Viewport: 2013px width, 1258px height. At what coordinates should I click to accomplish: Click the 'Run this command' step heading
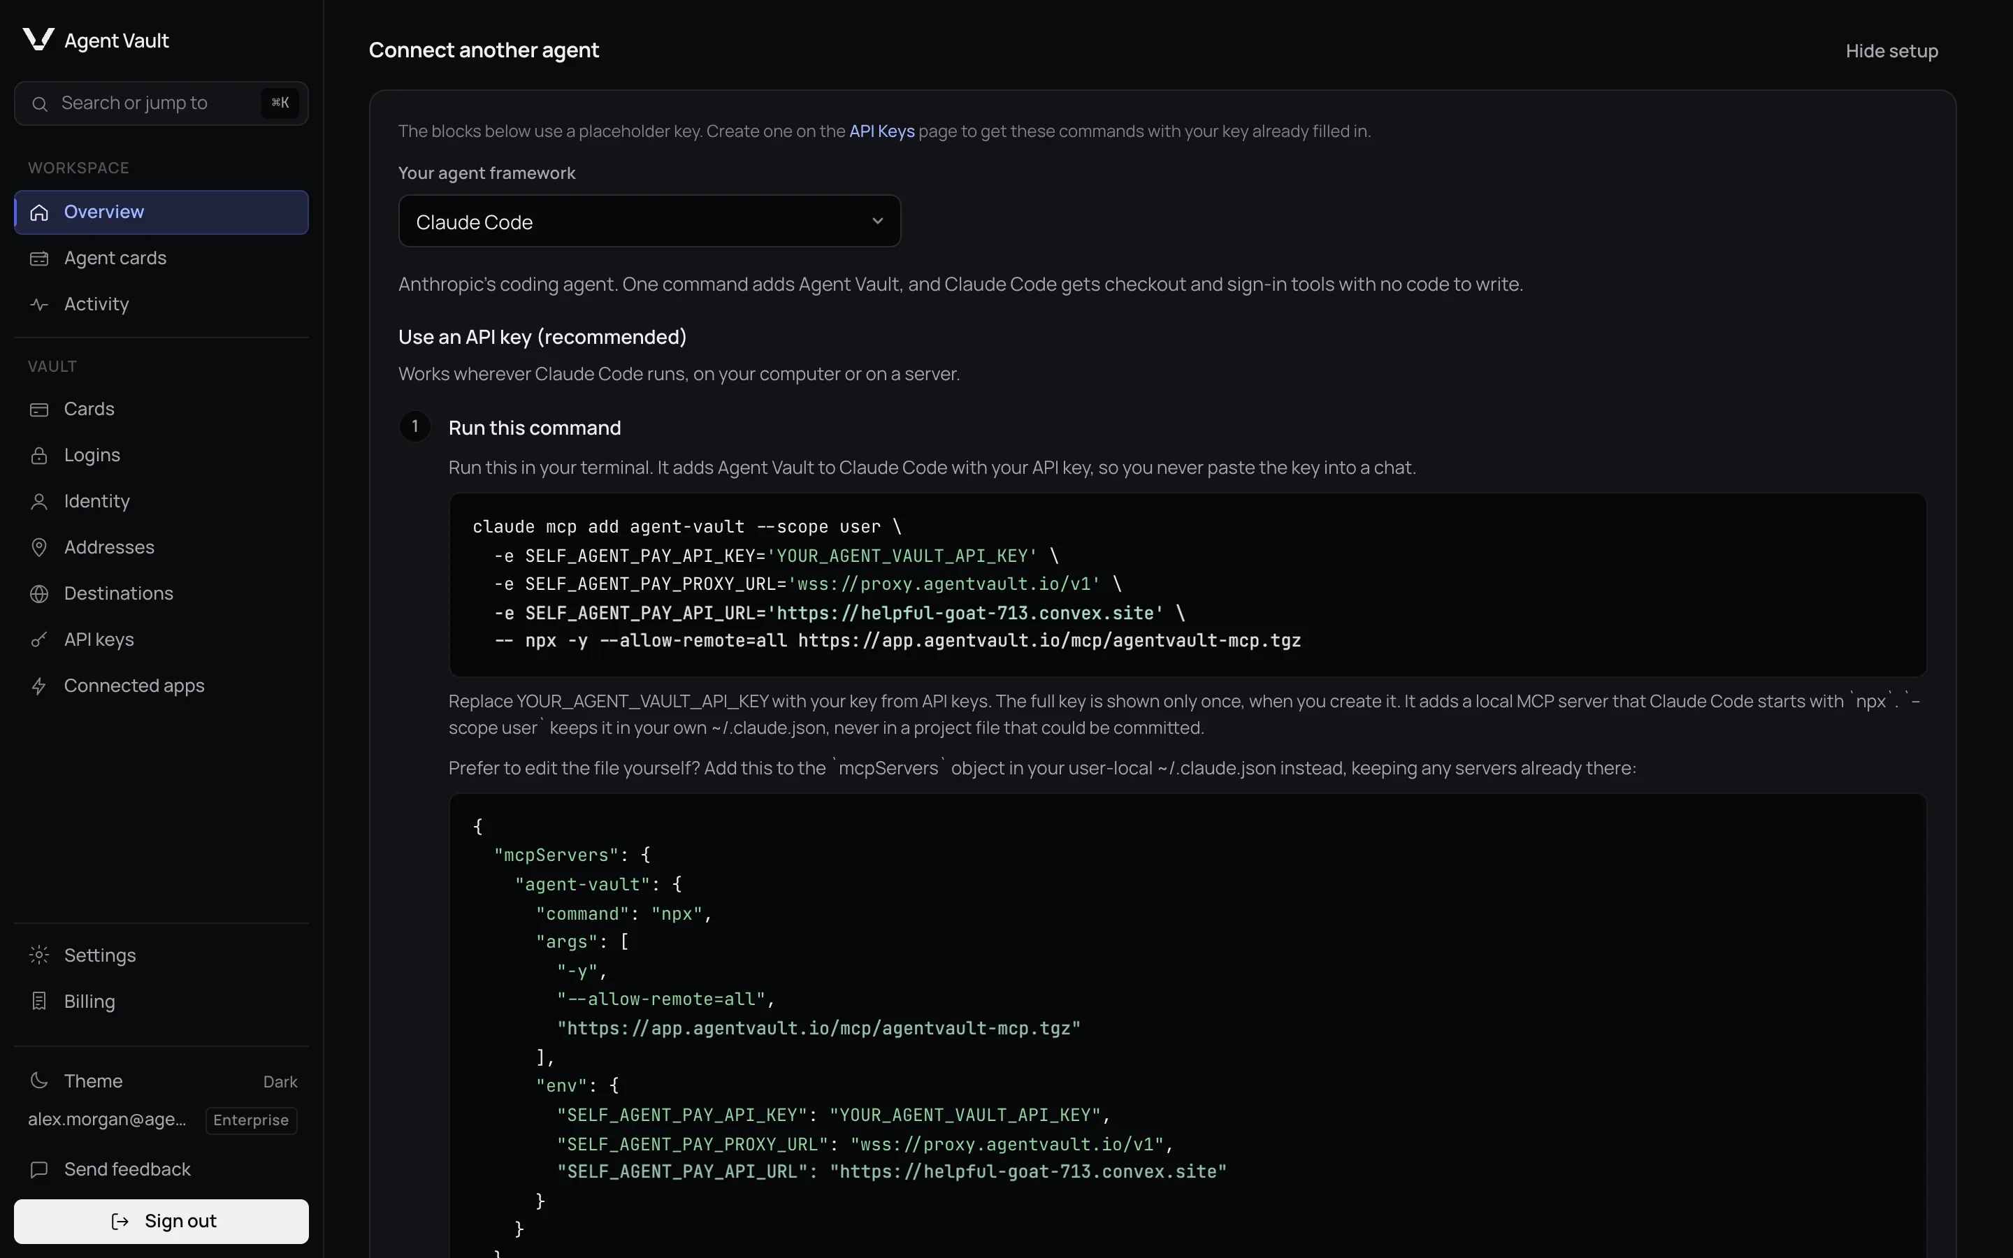535,428
